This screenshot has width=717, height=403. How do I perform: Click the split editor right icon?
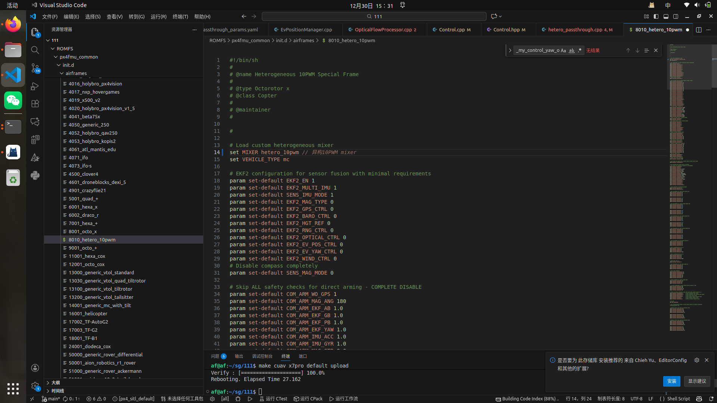pyautogui.click(x=699, y=29)
